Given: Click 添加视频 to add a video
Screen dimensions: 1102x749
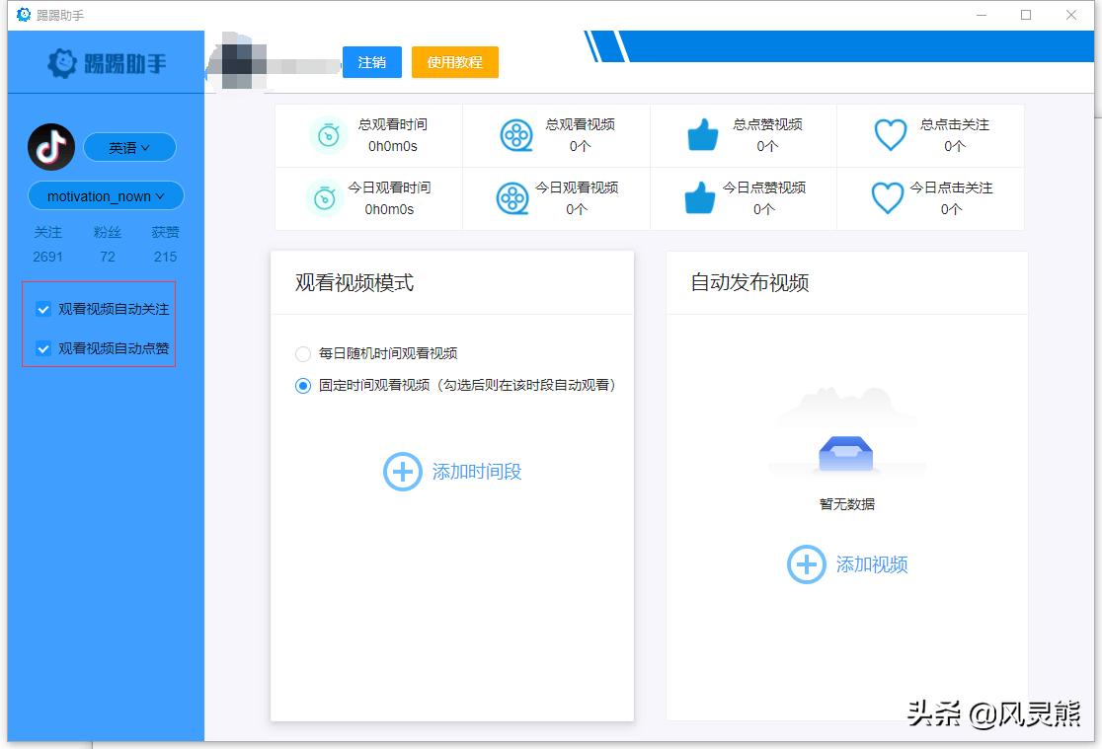Looking at the screenshot, I should click(x=846, y=563).
